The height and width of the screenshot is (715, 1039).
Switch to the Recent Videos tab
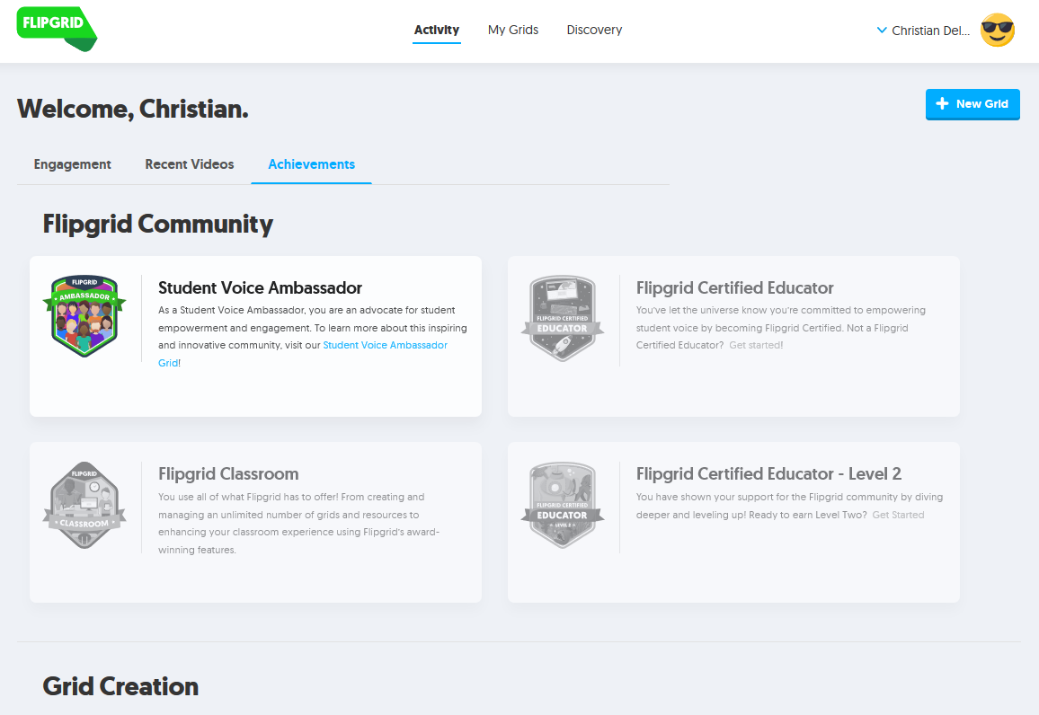[x=190, y=164]
